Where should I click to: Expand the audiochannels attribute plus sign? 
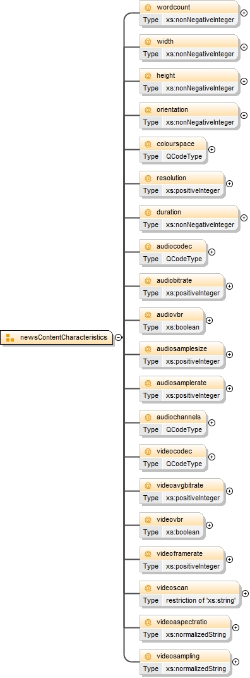[x=211, y=423]
